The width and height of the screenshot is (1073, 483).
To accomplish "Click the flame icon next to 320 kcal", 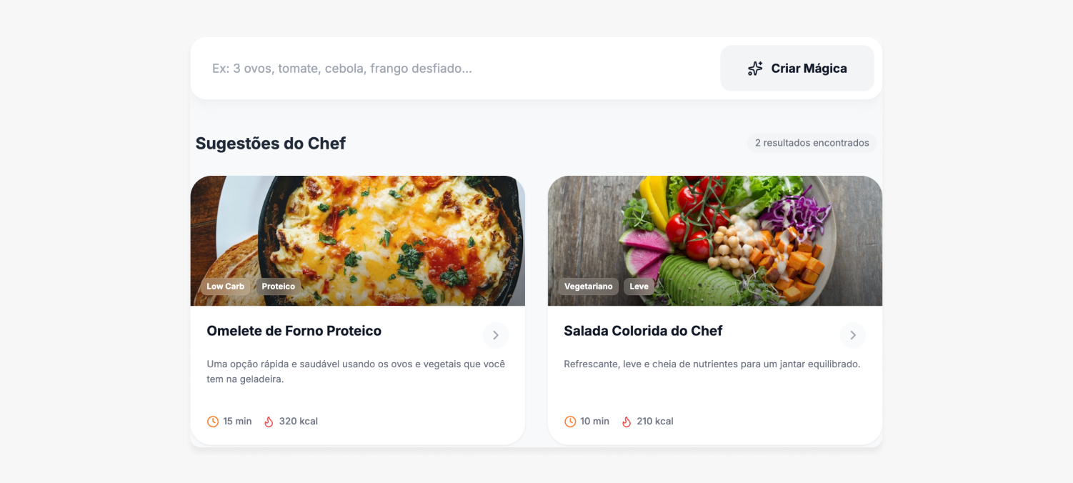I will coord(268,421).
